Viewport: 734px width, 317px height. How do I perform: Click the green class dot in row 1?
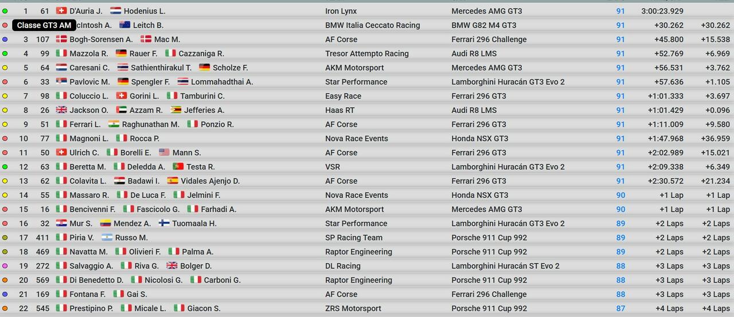pyautogui.click(x=5, y=11)
